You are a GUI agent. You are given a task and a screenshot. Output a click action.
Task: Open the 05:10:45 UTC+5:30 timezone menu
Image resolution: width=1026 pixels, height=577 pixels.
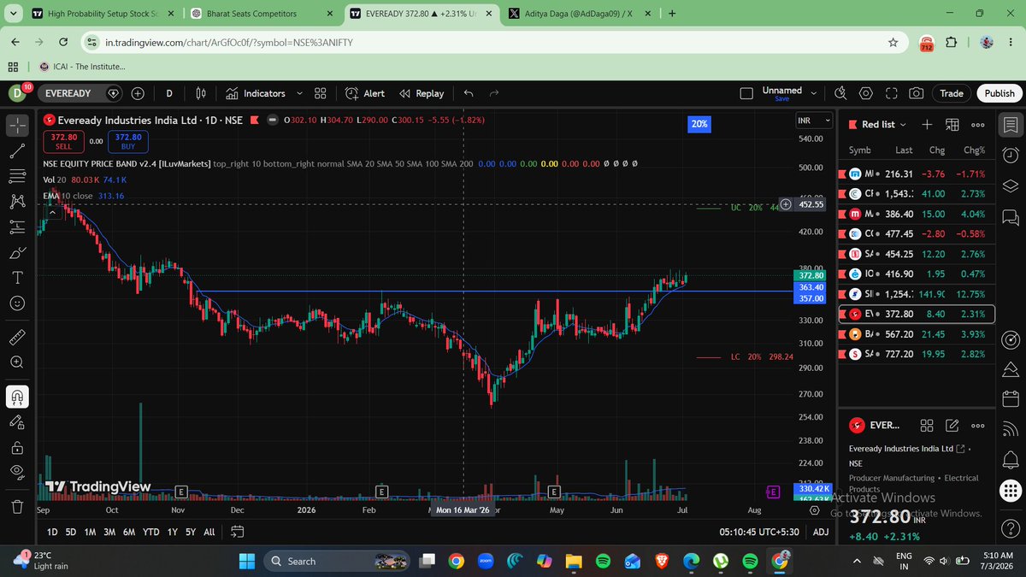pyautogui.click(x=759, y=532)
